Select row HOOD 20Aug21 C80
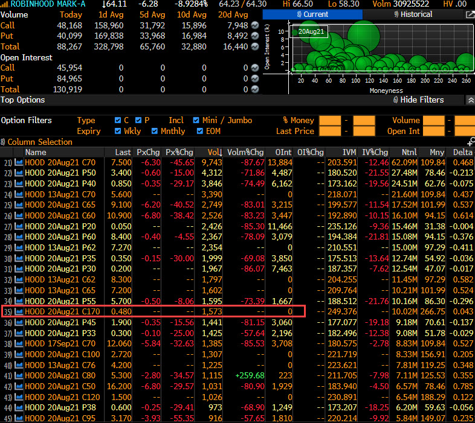The height and width of the screenshot is (423, 475). [237, 375]
